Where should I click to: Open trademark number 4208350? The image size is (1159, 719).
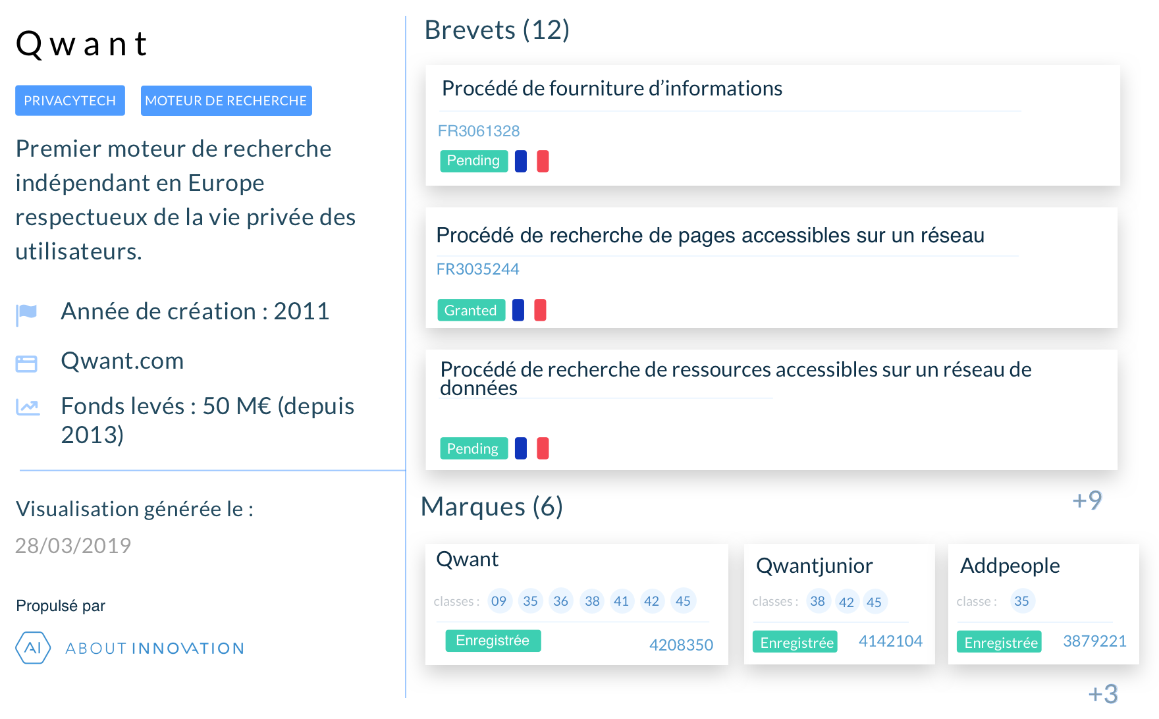click(681, 645)
